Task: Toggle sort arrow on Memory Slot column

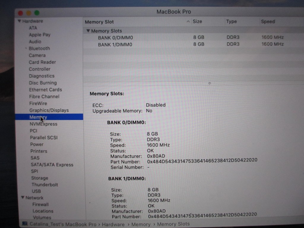Action: pyautogui.click(x=188, y=21)
